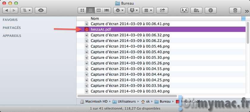Click the vertical scrollbar thumb

pos(248,33)
